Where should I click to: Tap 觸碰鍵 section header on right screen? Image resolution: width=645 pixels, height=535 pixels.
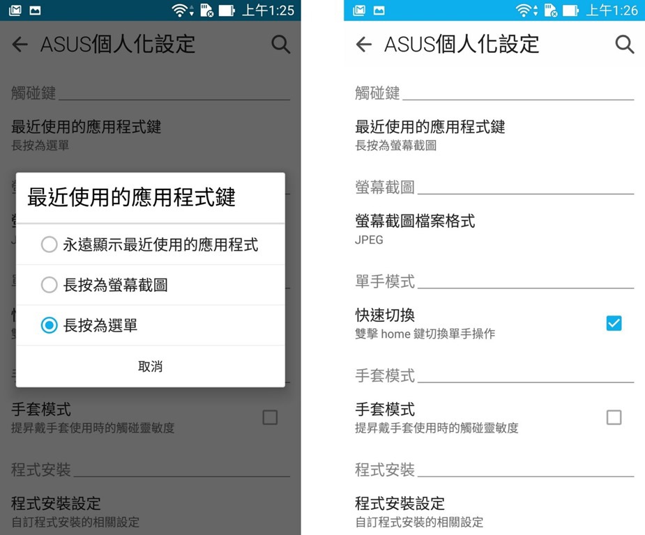click(x=377, y=93)
